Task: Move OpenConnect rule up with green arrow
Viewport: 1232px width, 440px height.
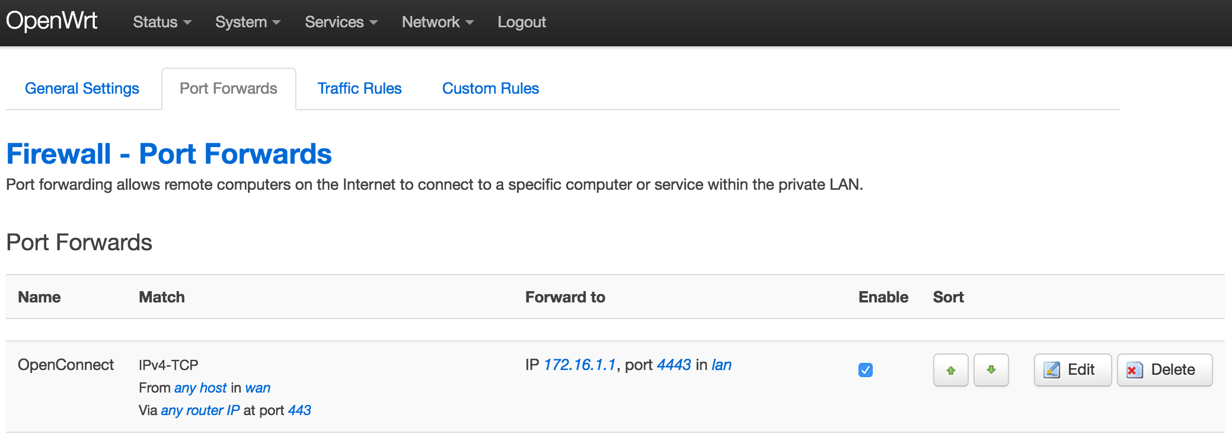Action: (x=950, y=370)
